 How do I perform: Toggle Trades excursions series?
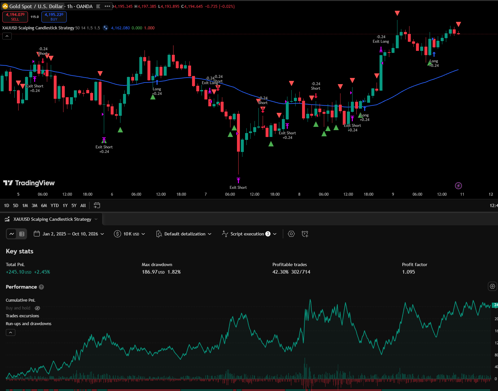pyautogui.click(x=22, y=316)
